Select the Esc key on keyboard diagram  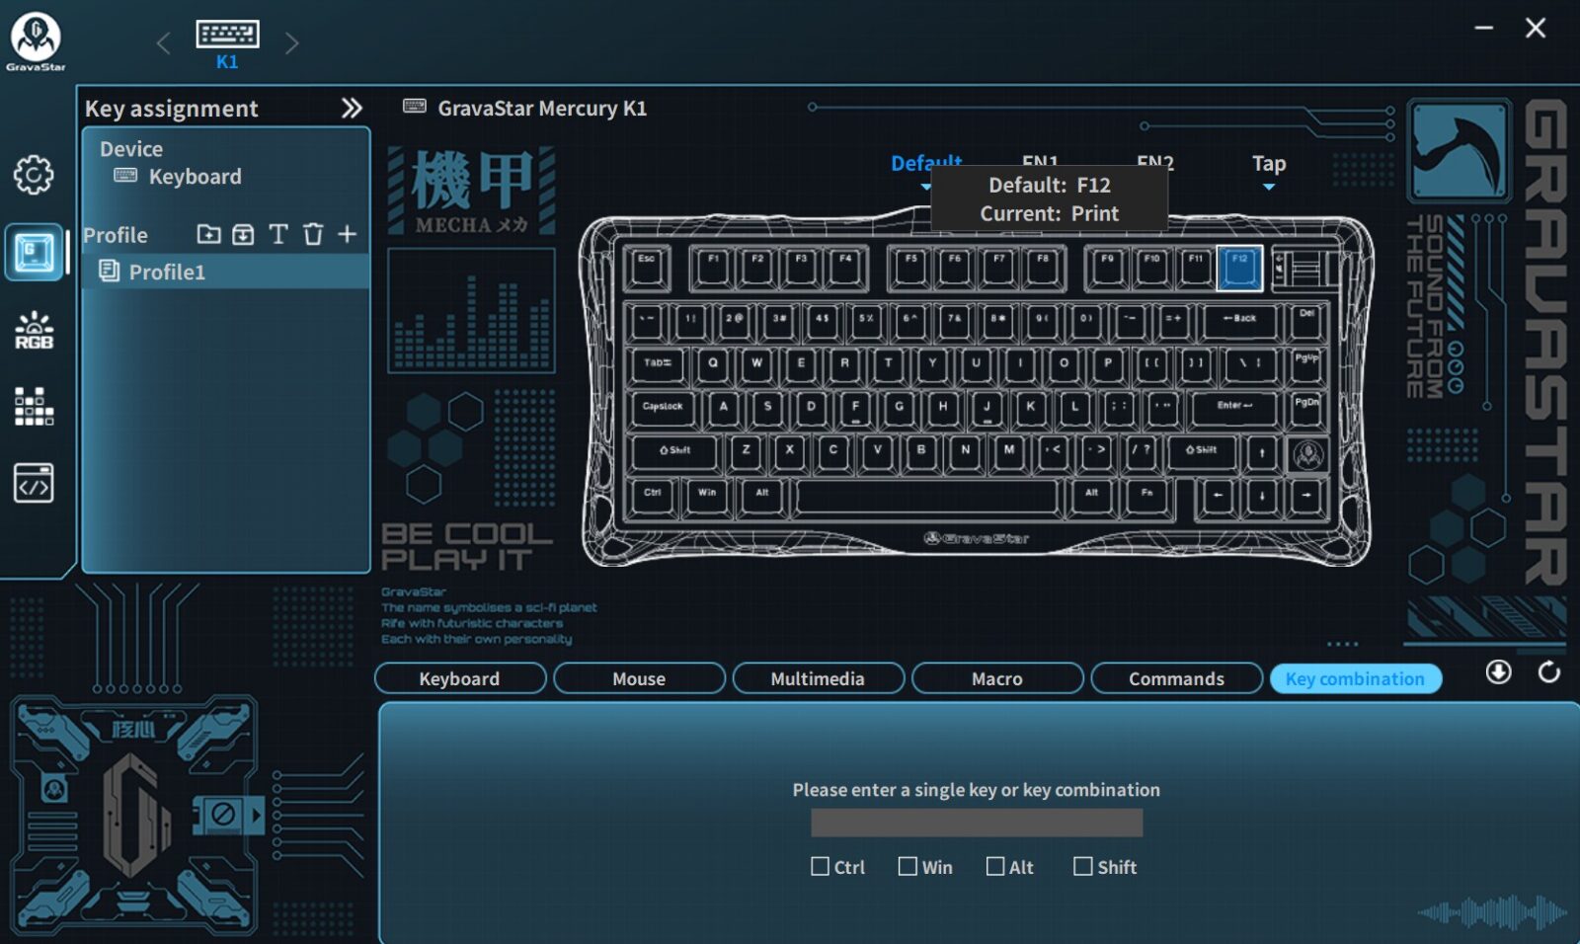coord(647,267)
